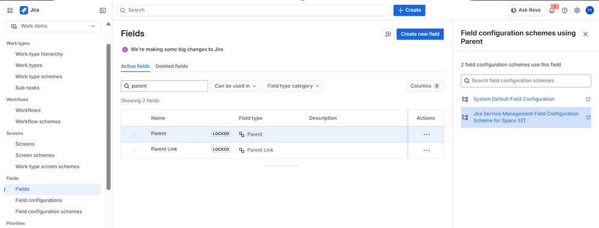This screenshot has height=228, width=599.
Task: Click Search field configuration schemes box
Action: click(x=526, y=81)
